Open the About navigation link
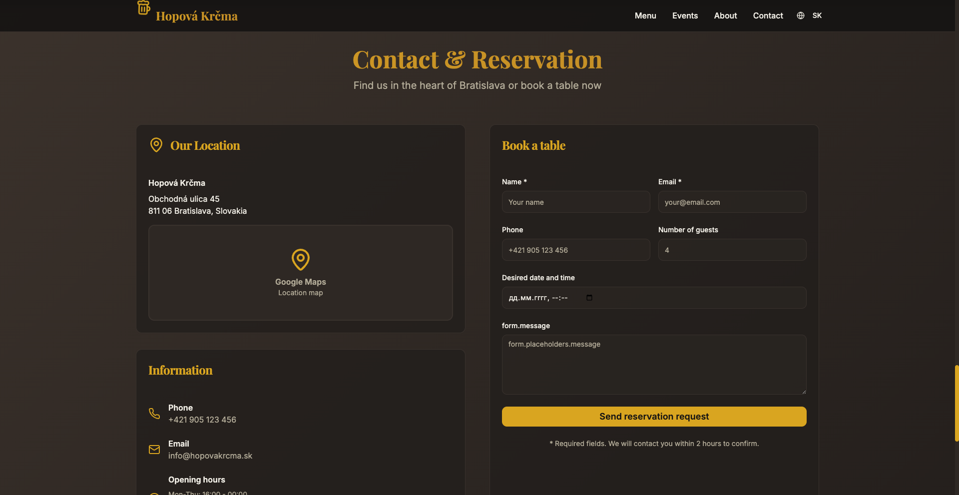 point(725,15)
